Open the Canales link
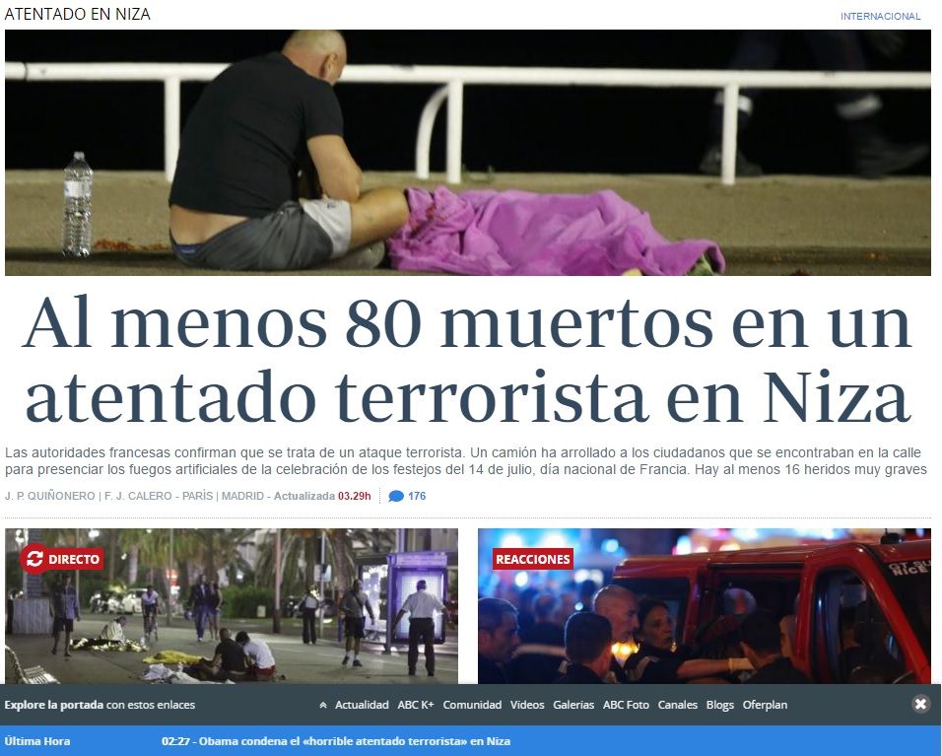Viewport: 942px width, 756px height. (677, 705)
